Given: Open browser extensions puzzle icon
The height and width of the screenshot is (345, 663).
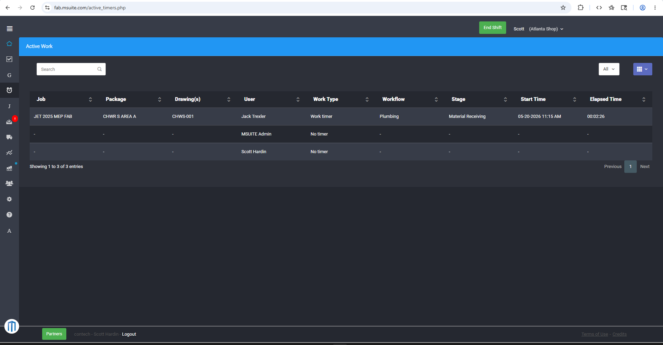Looking at the screenshot, I should pos(580,8).
